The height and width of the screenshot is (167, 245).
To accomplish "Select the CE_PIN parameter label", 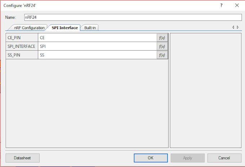I will pyautogui.click(x=22, y=38).
